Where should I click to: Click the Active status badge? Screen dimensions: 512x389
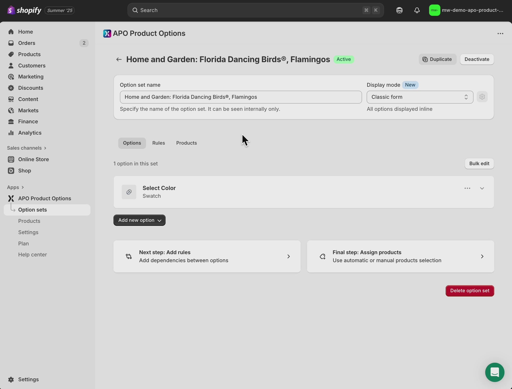tap(344, 59)
